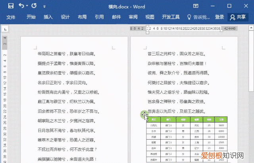
Task: Click the vertical scrollbar up arrow
Action: pyautogui.click(x=251, y=28)
